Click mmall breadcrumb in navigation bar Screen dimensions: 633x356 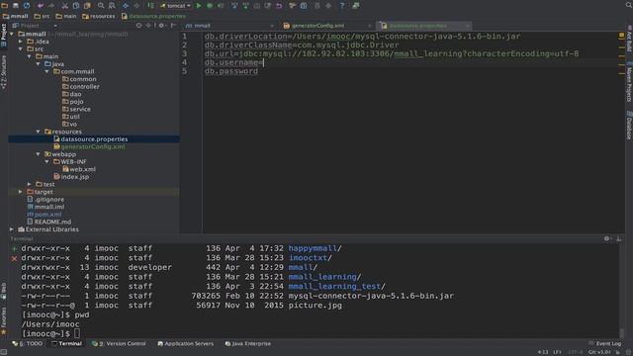16,16
